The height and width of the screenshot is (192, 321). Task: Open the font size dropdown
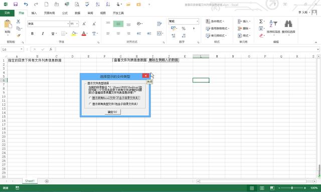pyautogui.click(x=77, y=24)
